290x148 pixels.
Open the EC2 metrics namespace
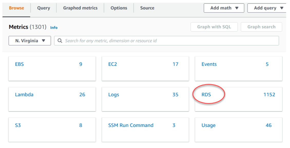113,64
